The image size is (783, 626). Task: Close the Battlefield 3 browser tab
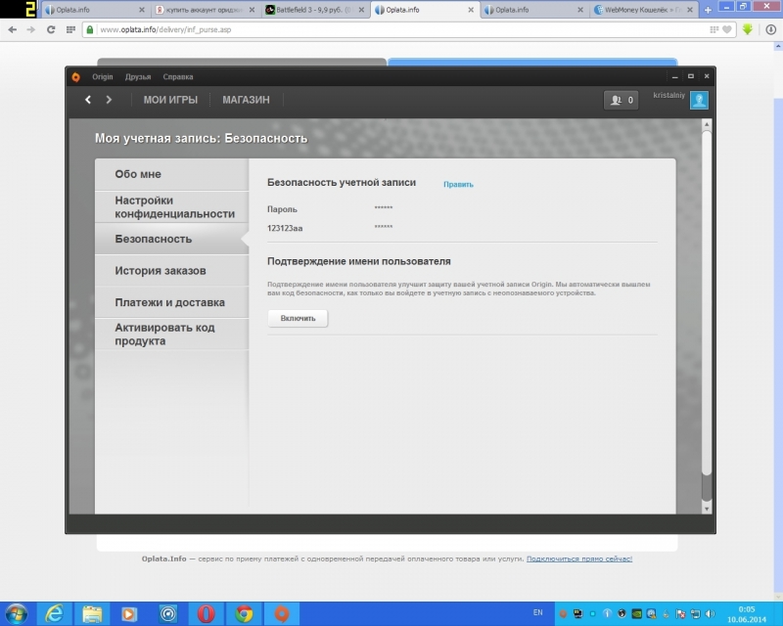pyautogui.click(x=361, y=10)
